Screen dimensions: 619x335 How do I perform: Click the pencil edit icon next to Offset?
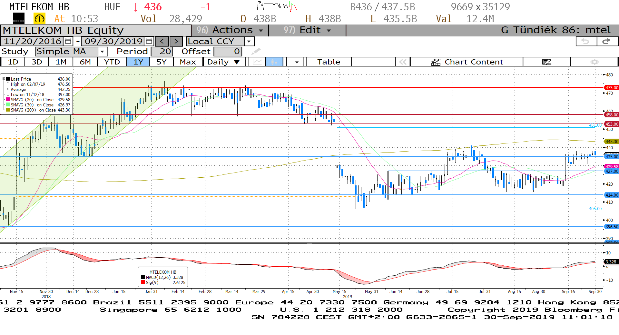(256, 51)
